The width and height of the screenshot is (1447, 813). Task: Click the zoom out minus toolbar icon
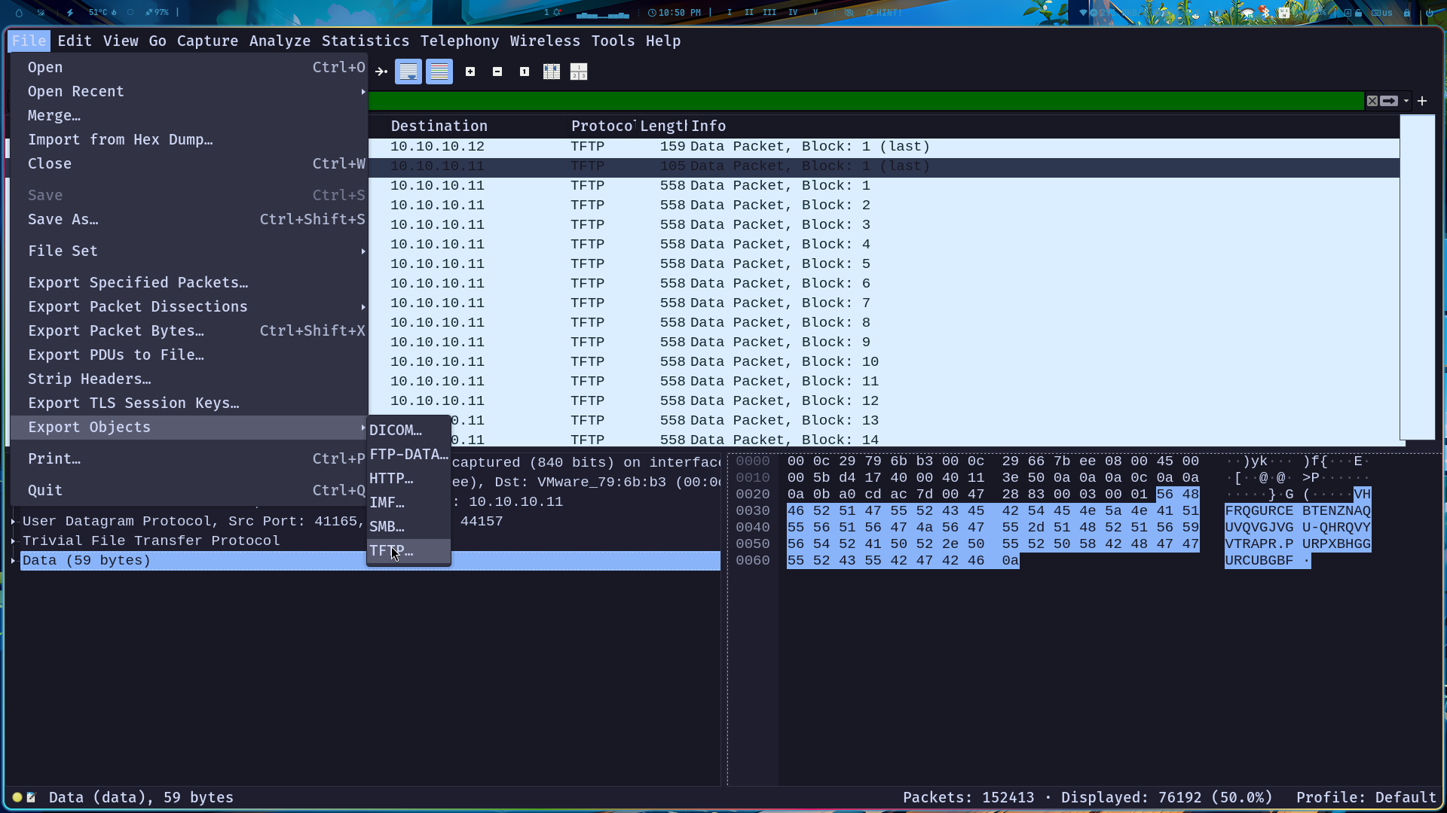[x=497, y=72]
